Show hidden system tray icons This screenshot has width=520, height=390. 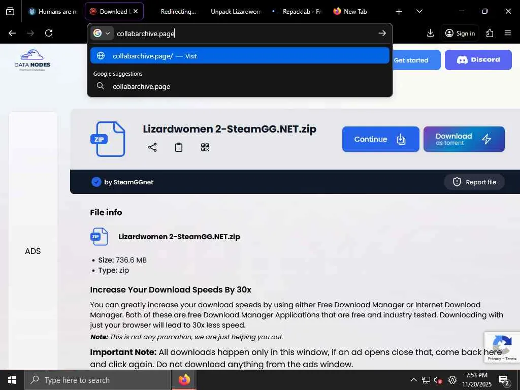tap(413, 380)
